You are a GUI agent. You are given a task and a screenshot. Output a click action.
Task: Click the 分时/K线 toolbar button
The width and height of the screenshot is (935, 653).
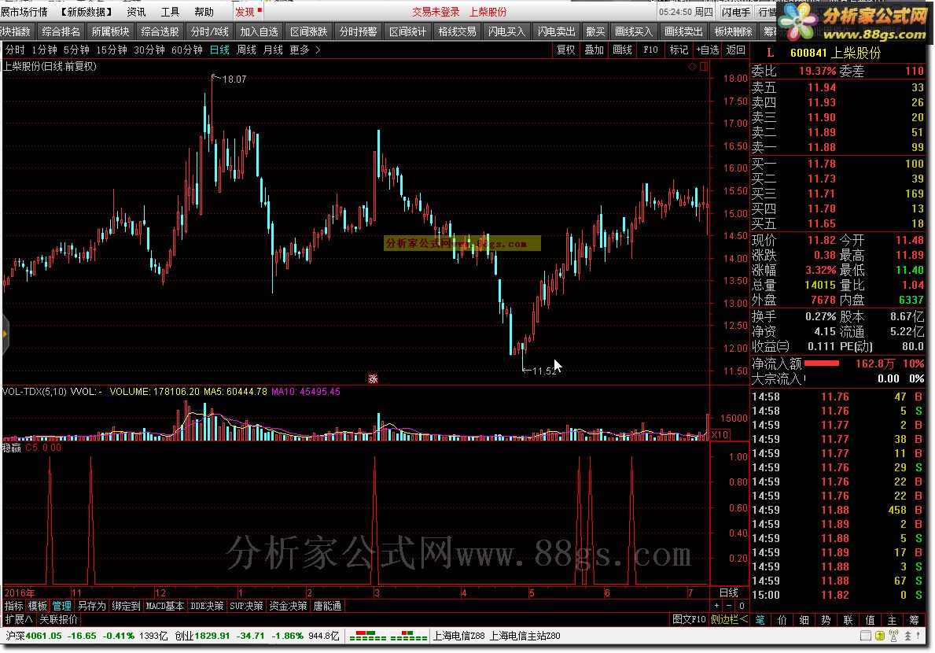coord(209,31)
